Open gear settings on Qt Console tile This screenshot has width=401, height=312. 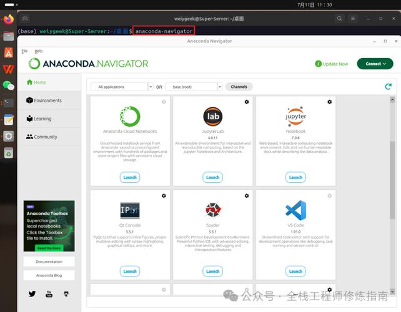point(164,196)
